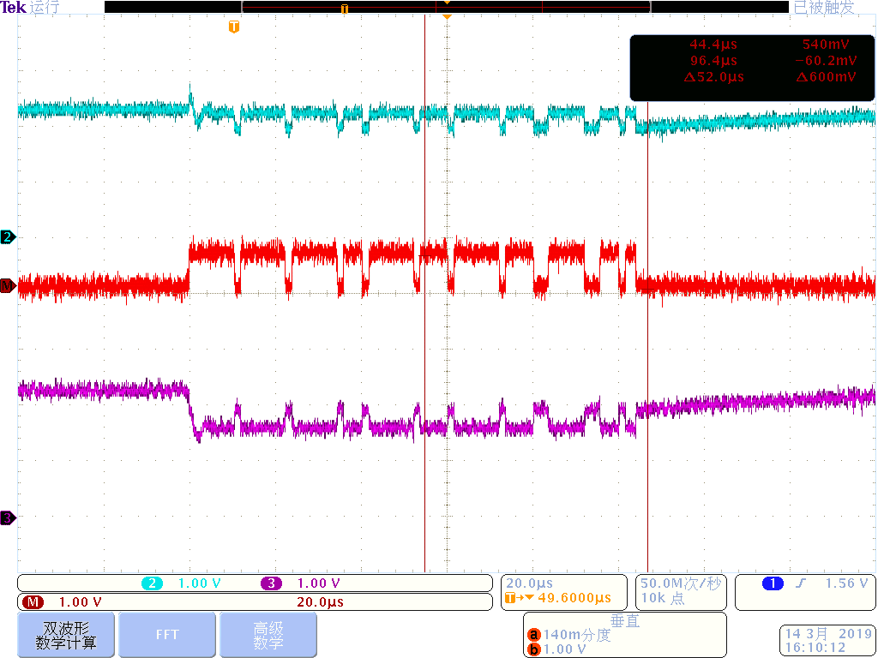Click the channel 3 badge in readout
Viewport: 878px width, 658px height.
(x=271, y=583)
